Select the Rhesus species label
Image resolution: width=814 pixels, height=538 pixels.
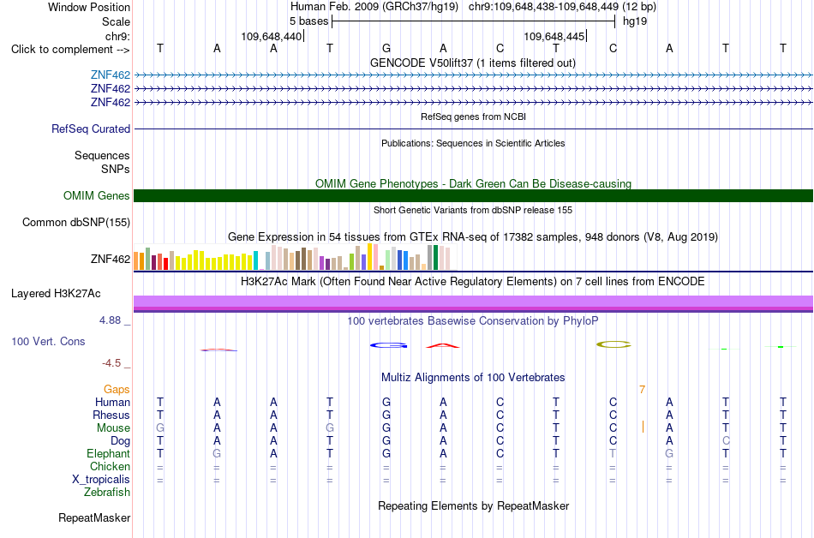point(111,415)
